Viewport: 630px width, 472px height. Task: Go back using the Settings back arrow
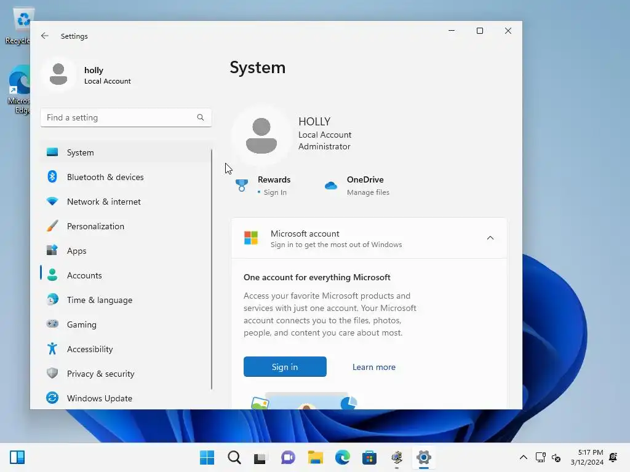point(44,36)
